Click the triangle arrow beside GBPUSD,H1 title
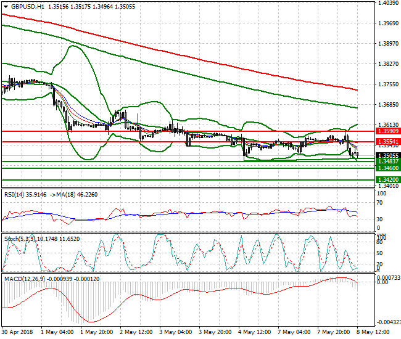The image size is (401, 339). click(x=6, y=7)
